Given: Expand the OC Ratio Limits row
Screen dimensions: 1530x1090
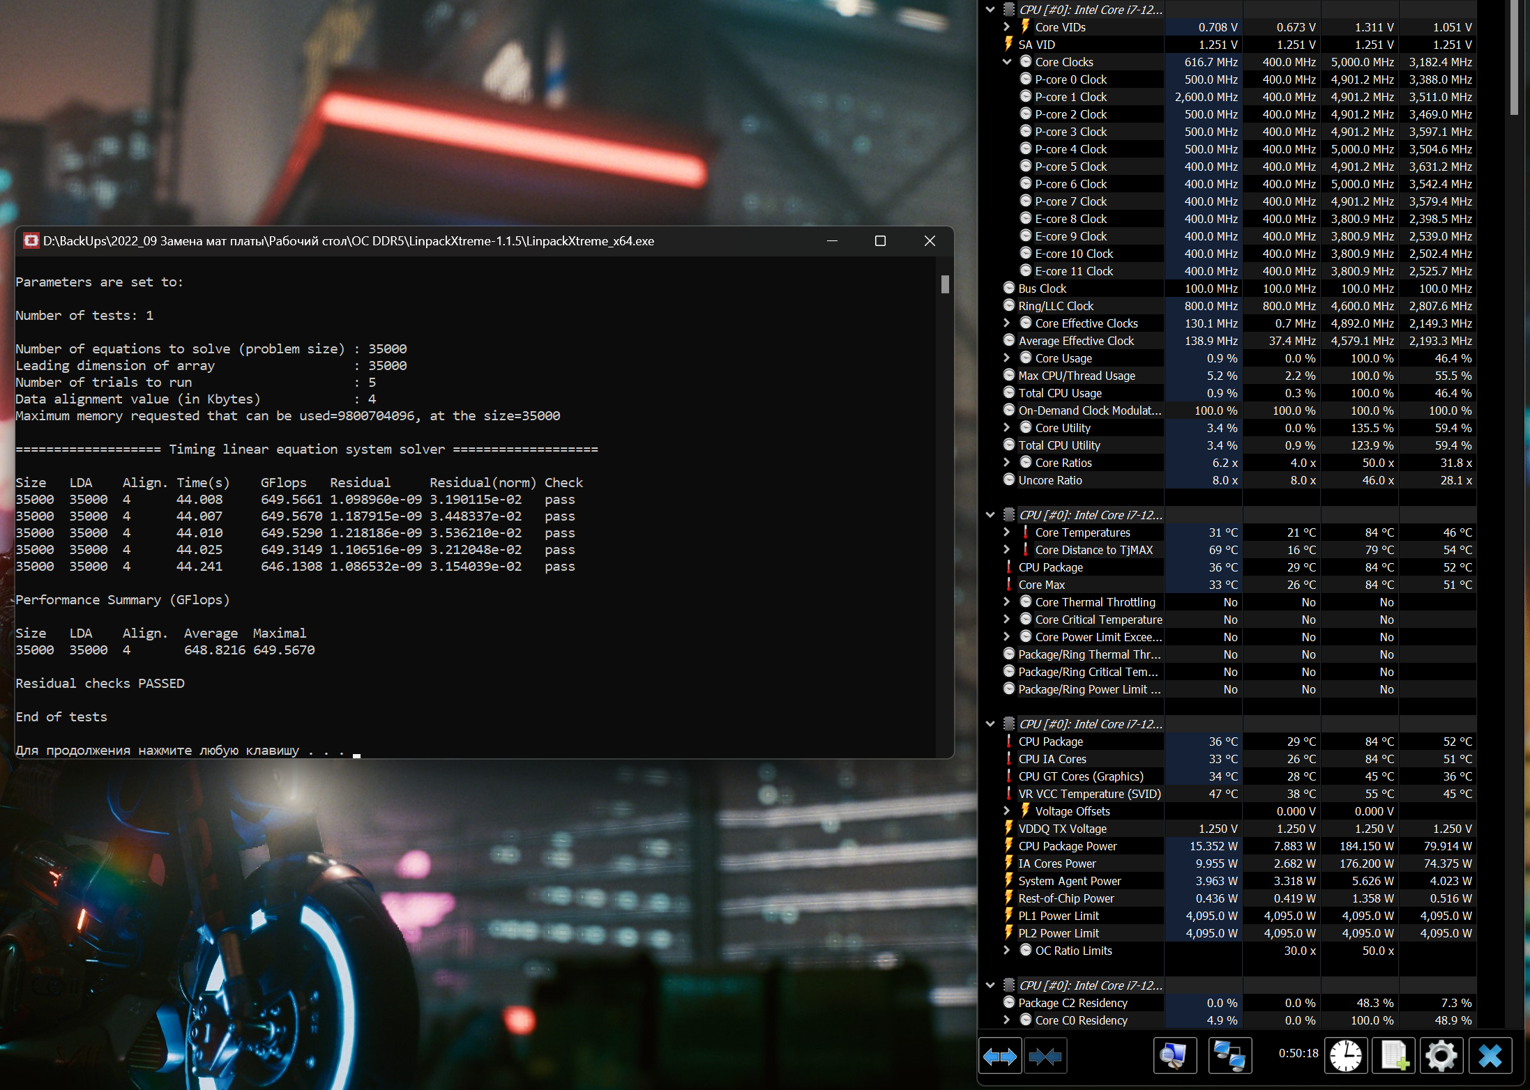Looking at the screenshot, I should click(x=1006, y=951).
